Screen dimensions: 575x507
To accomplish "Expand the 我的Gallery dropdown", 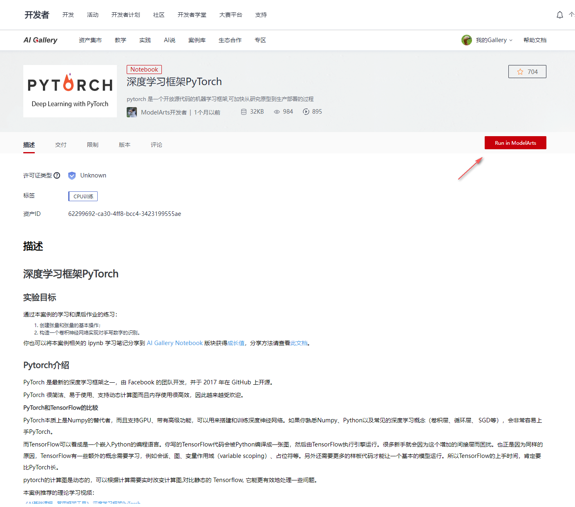I will click(494, 40).
